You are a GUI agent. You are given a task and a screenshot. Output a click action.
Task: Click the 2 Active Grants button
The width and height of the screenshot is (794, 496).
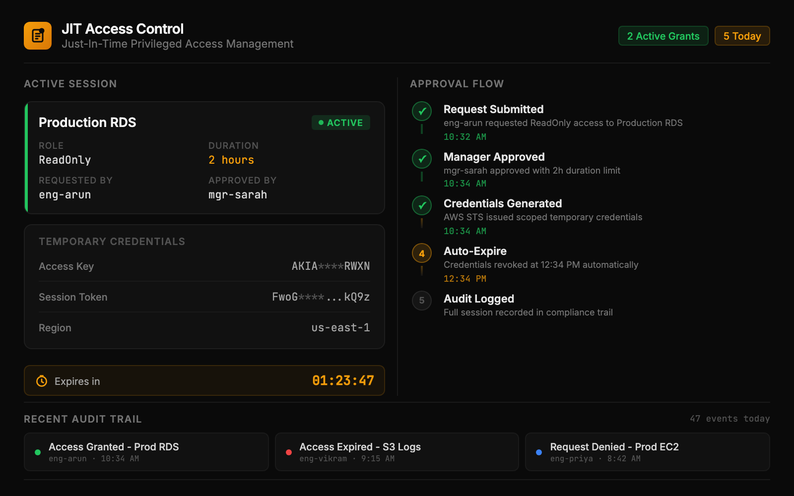pyautogui.click(x=663, y=36)
